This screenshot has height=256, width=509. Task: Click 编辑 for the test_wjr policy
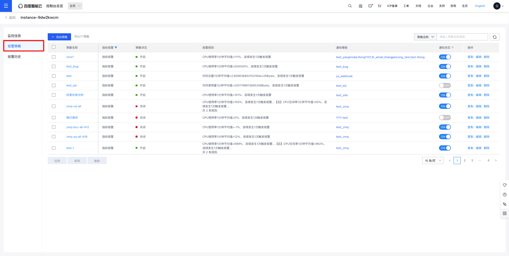click(479, 86)
